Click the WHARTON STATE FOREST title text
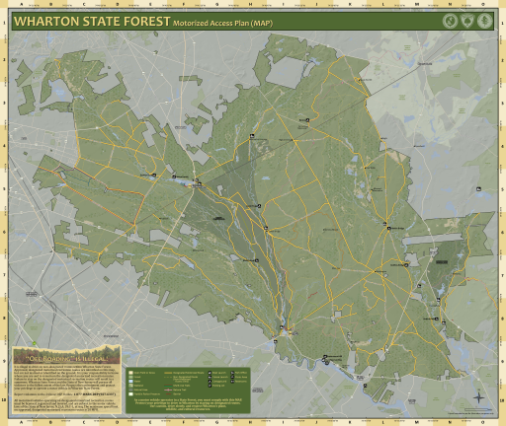Screen dimensions: 506x426 pos(92,21)
